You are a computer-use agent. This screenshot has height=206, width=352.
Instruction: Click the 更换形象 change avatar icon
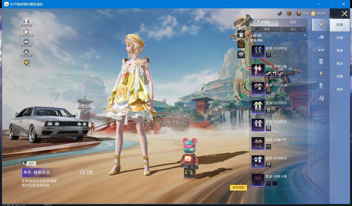[x=26, y=22]
